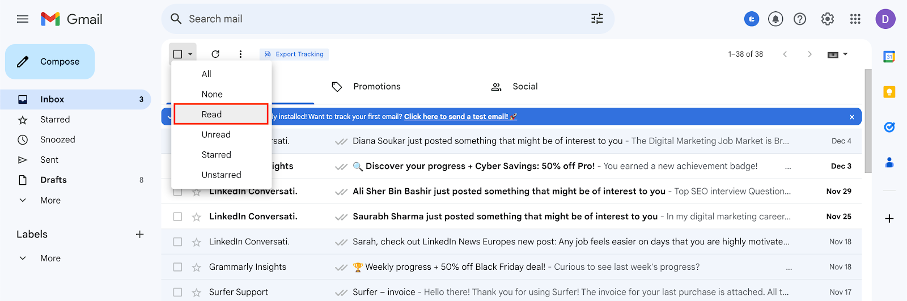Viewport: 907px width, 301px height.
Task: Click tracking checkmarks on Surfer invoice email
Action: pos(341,292)
